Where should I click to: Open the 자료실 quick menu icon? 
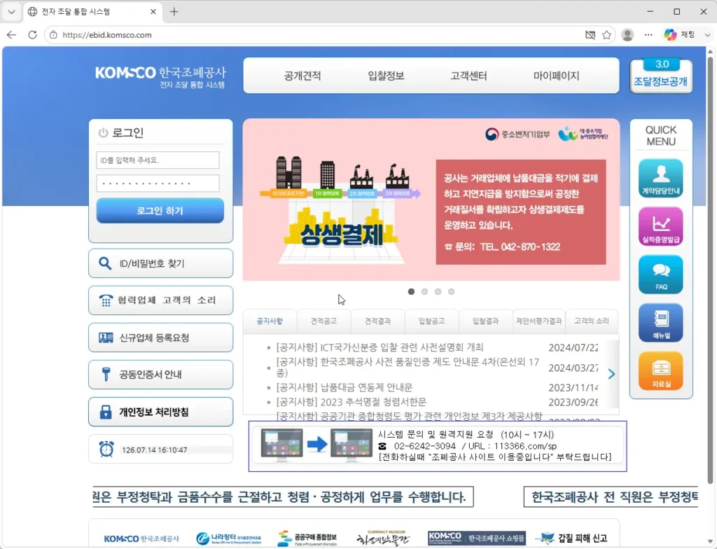(661, 371)
